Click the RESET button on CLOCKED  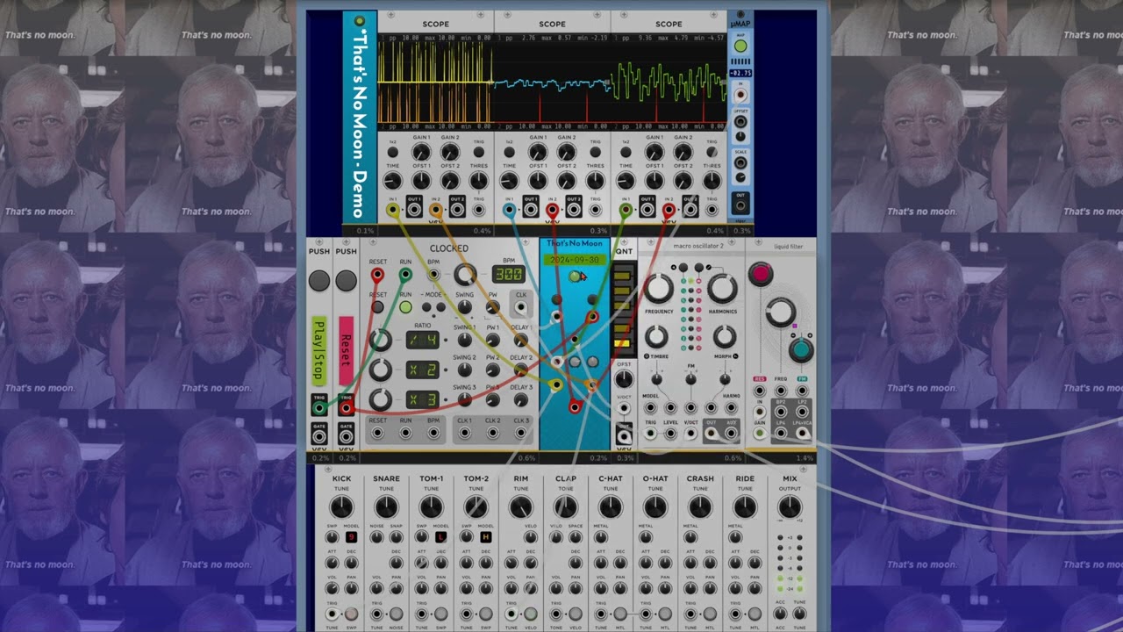click(x=377, y=307)
